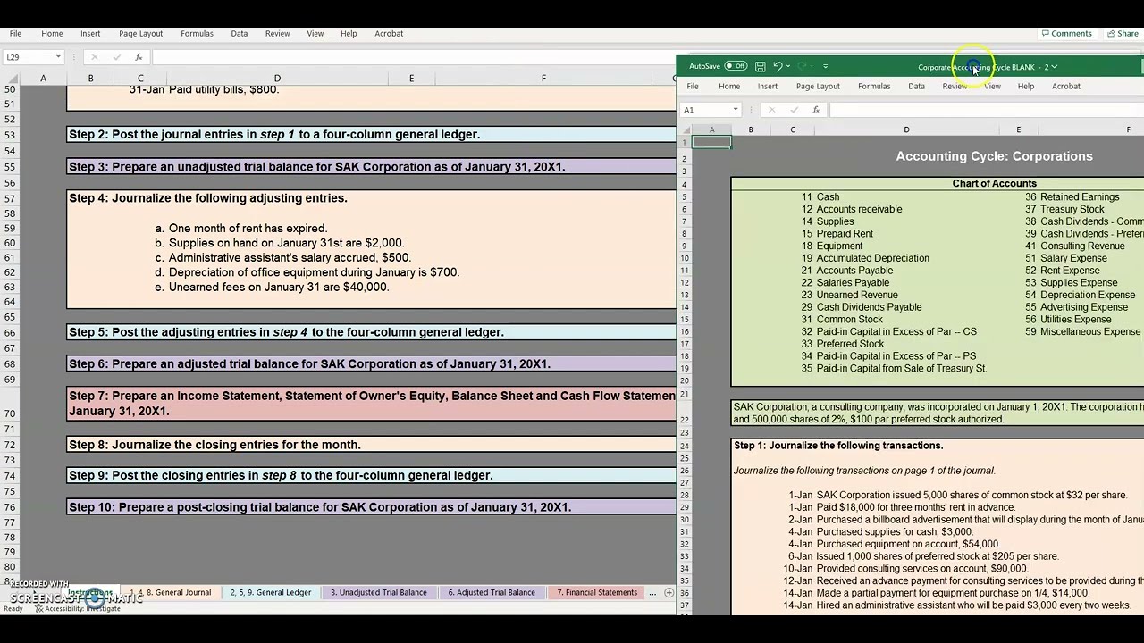Click the A1 Name Box in right window
This screenshot has height=643, width=1144.
[x=706, y=110]
